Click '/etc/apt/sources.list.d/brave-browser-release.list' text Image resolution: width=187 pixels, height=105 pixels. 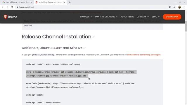(55, 87)
